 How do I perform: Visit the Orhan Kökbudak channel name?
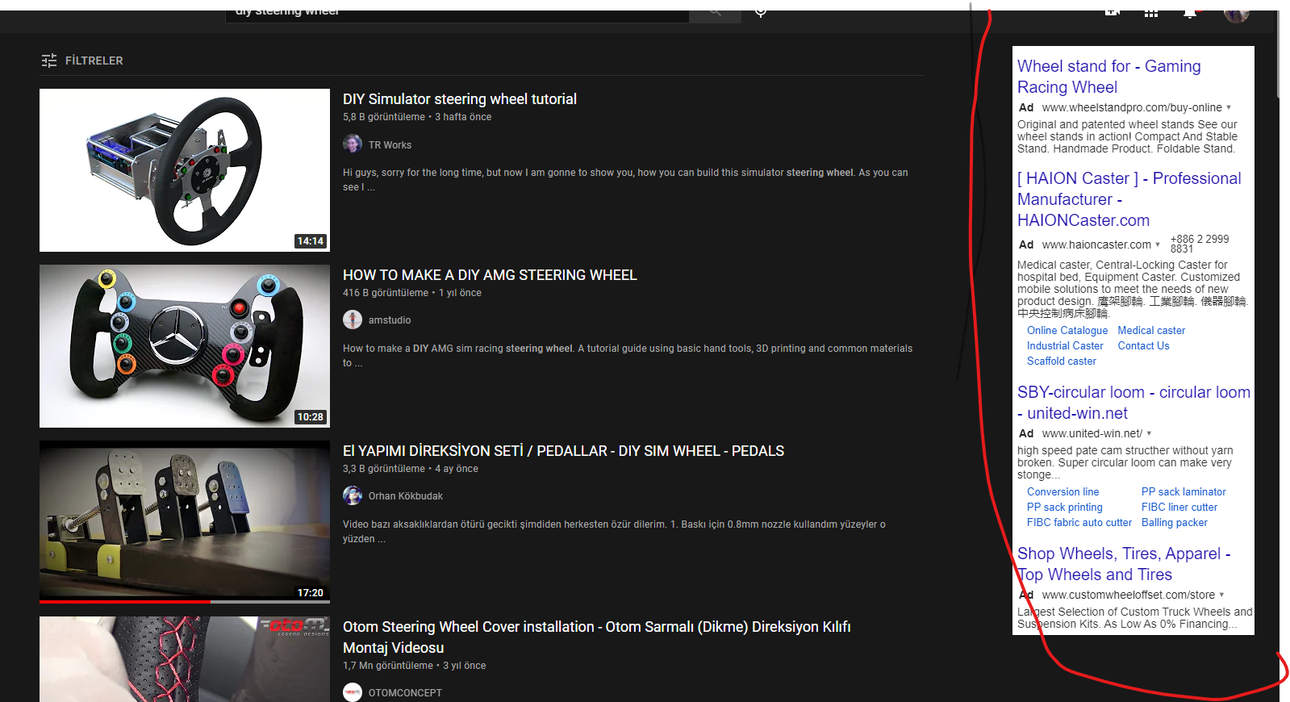tap(406, 496)
